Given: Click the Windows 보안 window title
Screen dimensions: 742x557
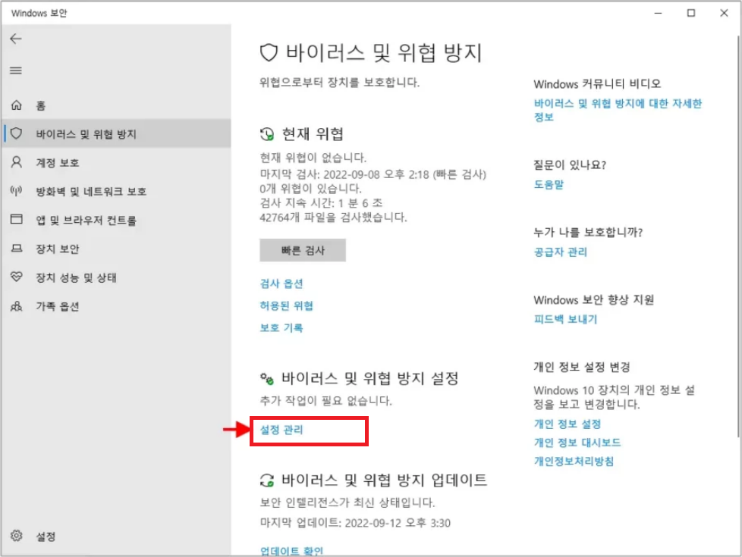Looking at the screenshot, I should 39,13.
